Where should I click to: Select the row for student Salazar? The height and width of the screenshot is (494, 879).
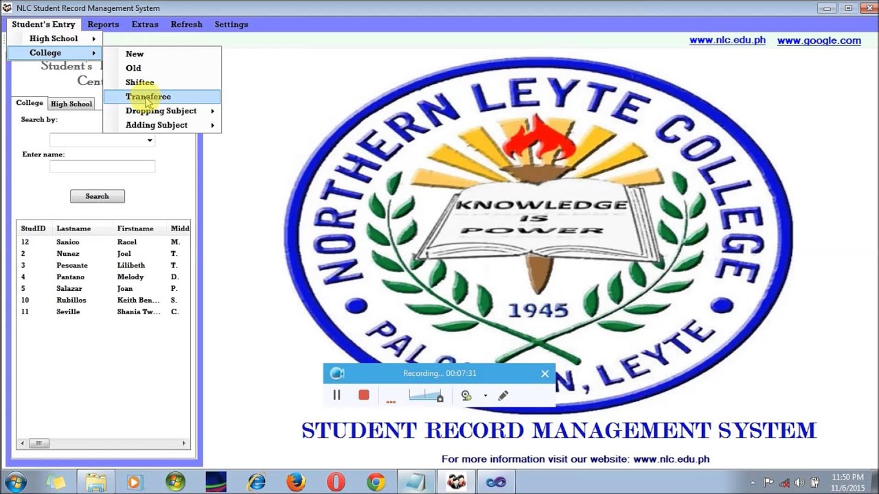[103, 289]
